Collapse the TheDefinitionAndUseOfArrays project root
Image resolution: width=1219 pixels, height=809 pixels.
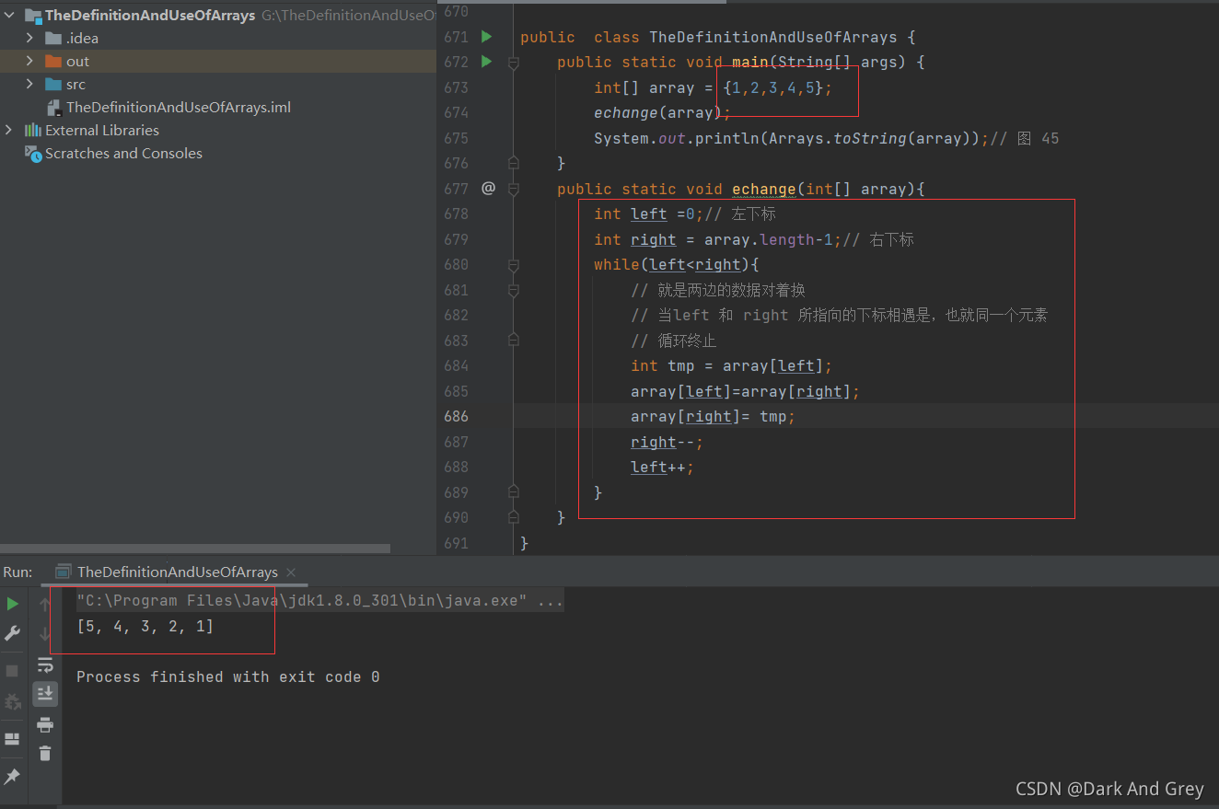(9, 16)
